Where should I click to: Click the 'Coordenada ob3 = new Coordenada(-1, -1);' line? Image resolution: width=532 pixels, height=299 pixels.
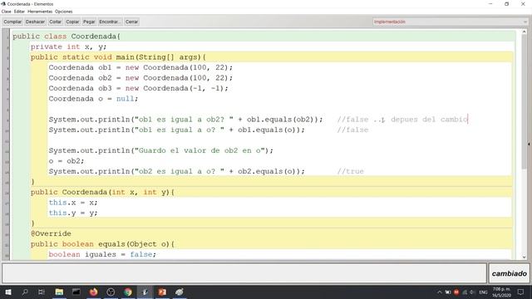point(139,88)
